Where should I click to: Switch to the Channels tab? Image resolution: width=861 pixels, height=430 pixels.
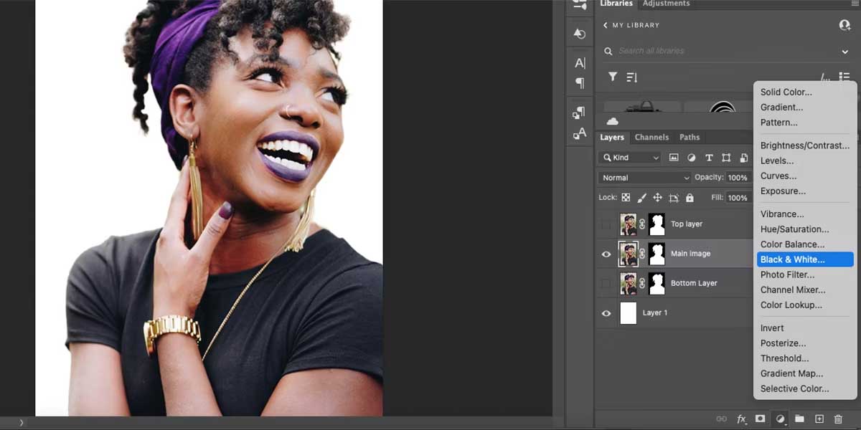point(651,137)
